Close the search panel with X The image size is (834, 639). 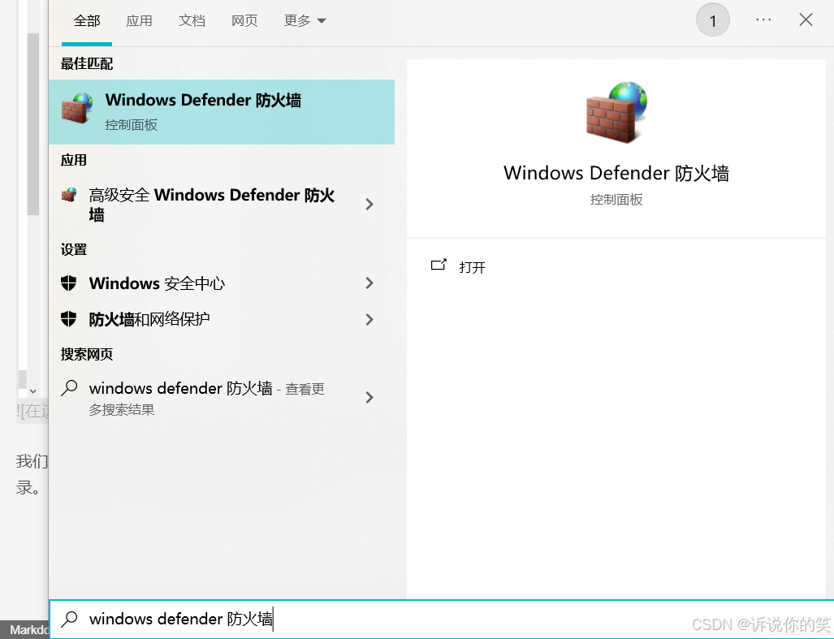806,19
